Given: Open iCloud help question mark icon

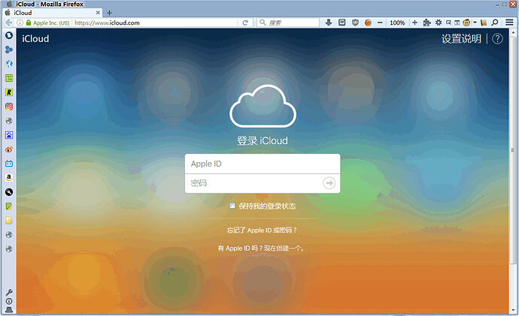Looking at the screenshot, I should tap(497, 39).
